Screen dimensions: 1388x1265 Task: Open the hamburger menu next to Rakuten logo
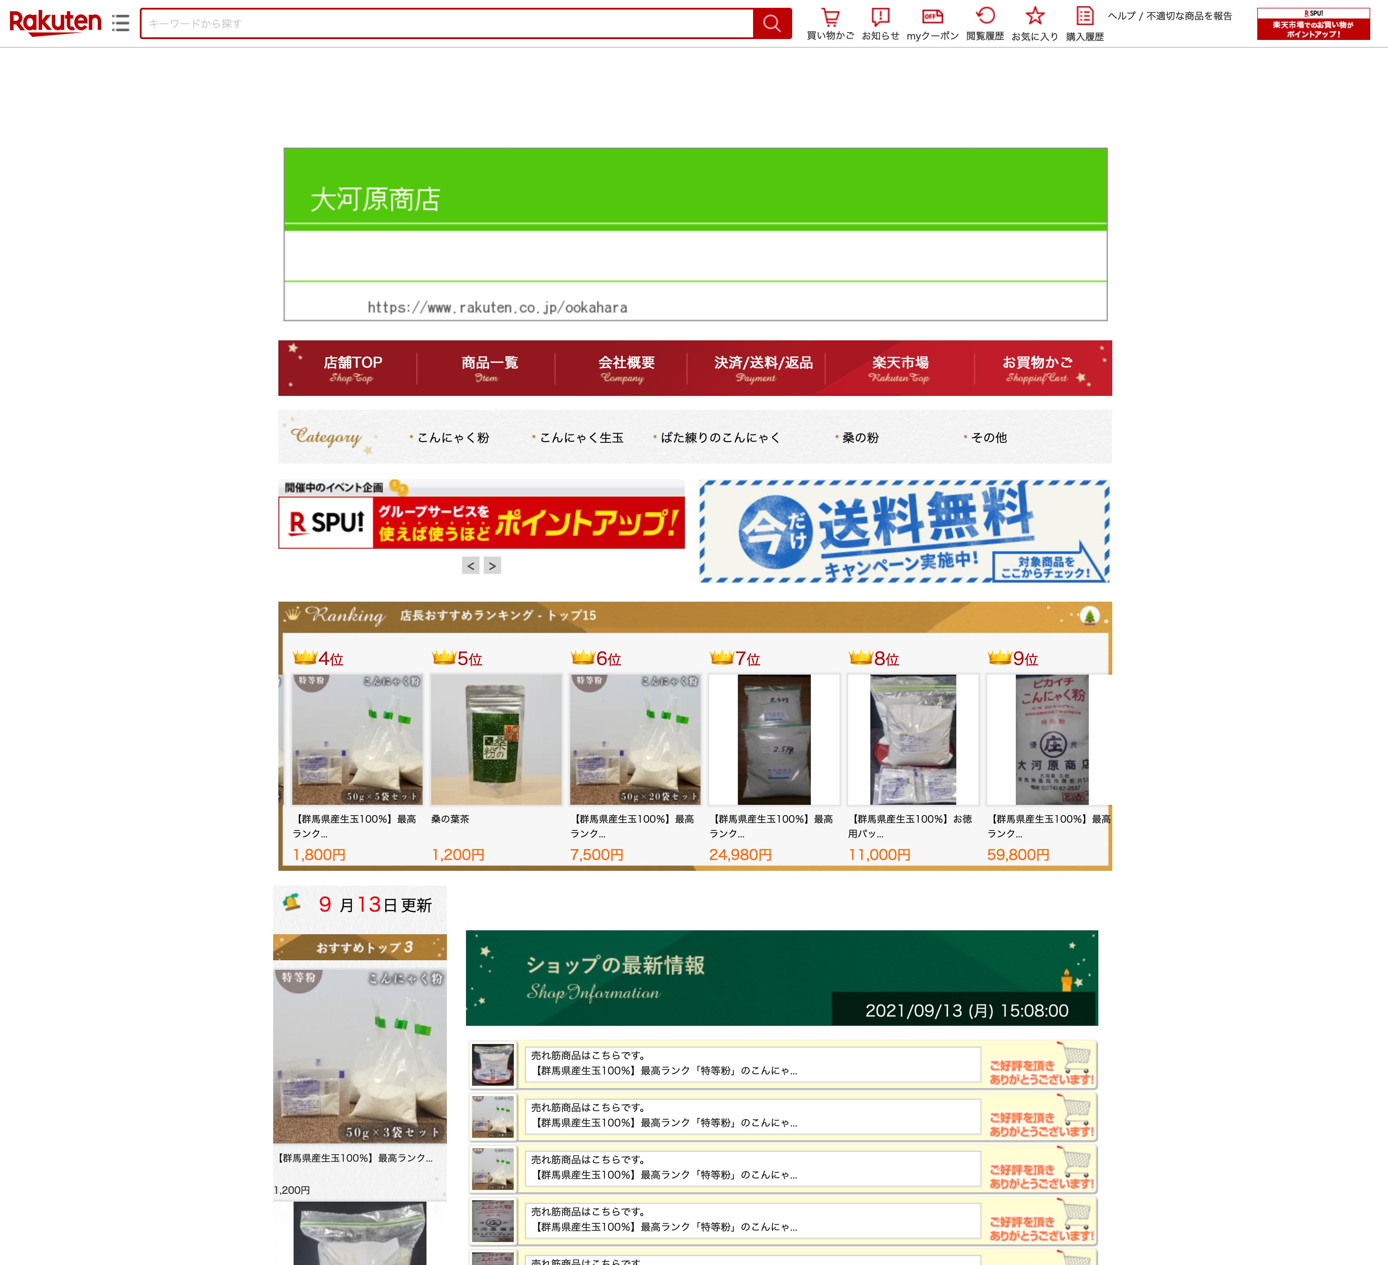point(120,23)
